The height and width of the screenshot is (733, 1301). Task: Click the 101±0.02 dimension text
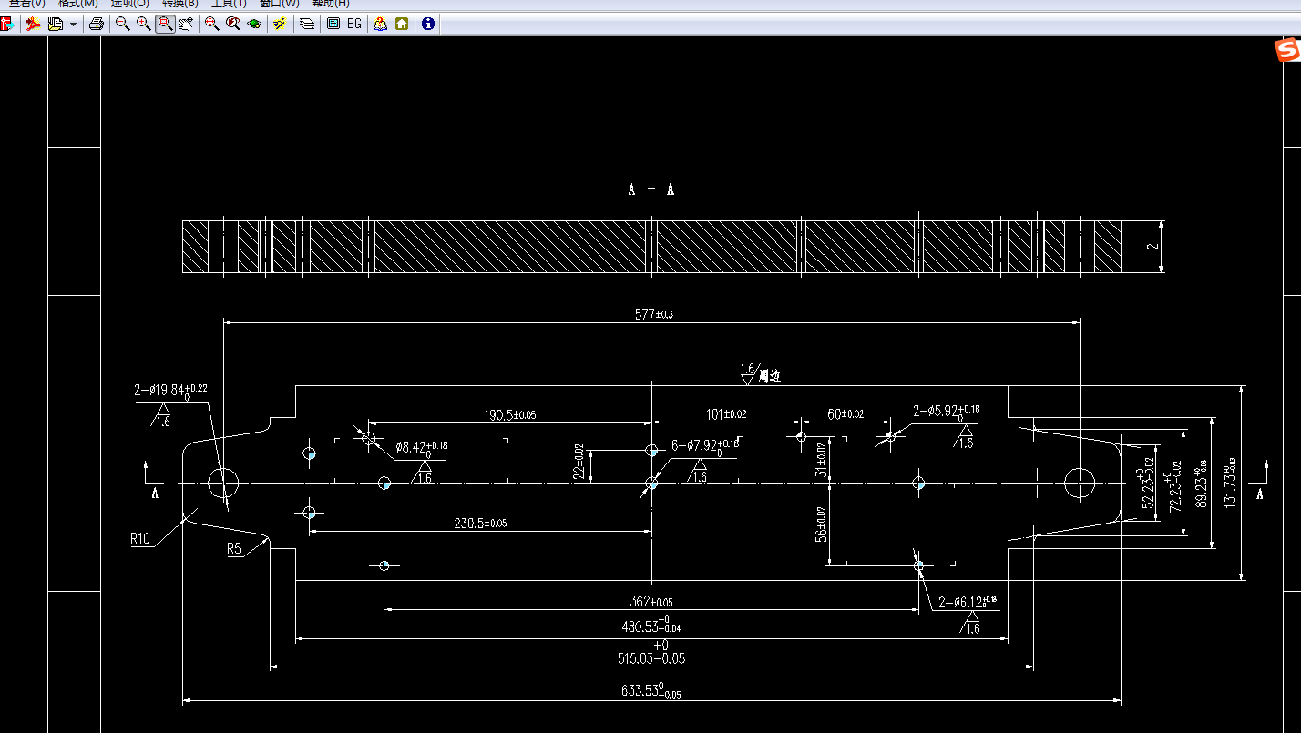point(726,414)
